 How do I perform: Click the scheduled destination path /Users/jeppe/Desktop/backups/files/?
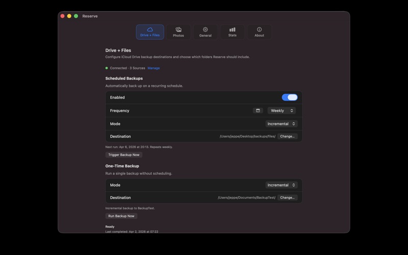click(x=247, y=136)
